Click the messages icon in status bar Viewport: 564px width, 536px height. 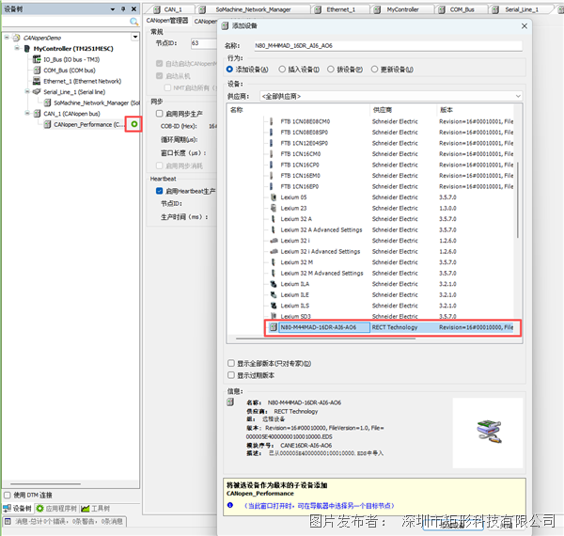click(8, 521)
